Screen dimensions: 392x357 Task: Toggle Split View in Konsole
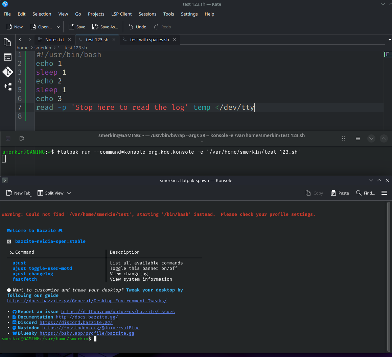[50, 193]
